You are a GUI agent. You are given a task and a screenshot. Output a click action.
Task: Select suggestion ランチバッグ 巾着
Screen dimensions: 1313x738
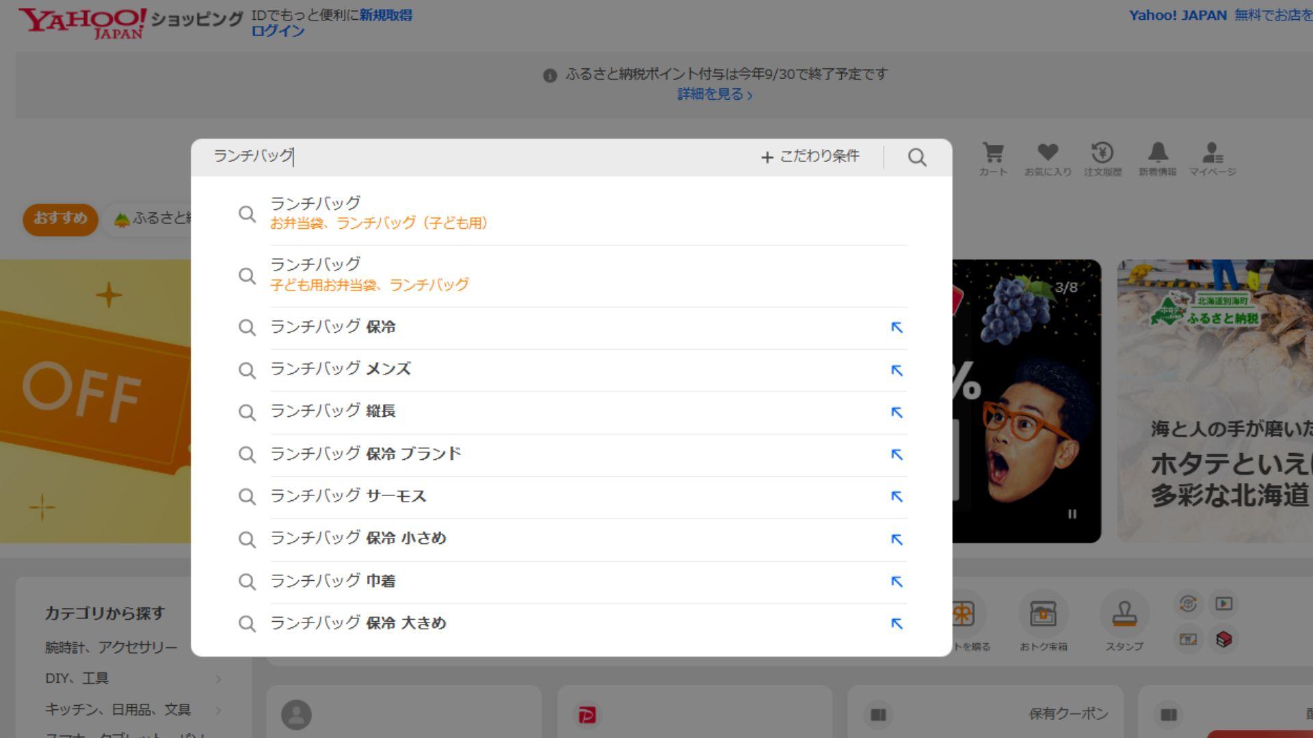tap(333, 582)
